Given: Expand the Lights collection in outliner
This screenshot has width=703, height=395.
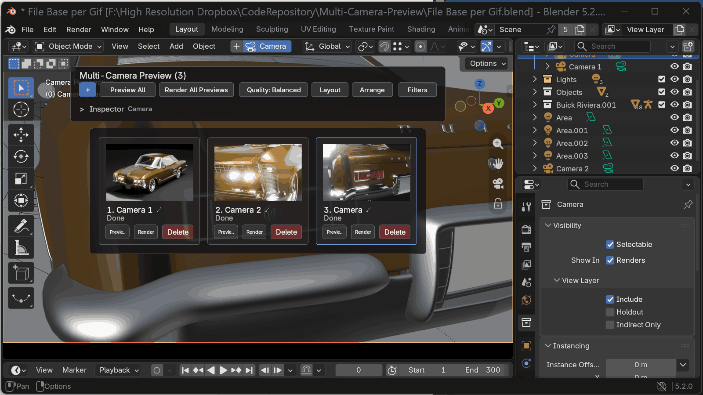Looking at the screenshot, I should (x=535, y=79).
